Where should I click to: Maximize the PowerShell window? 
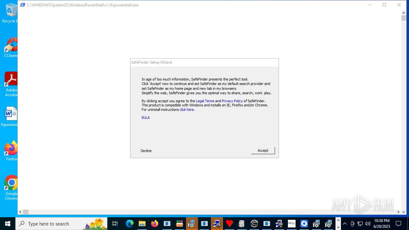[x=384, y=5]
